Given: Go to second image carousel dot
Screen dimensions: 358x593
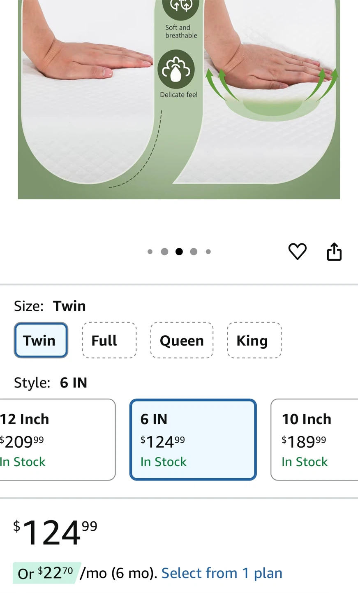Looking at the screenshot, I should pyautogui.click(x=164, y=252).
